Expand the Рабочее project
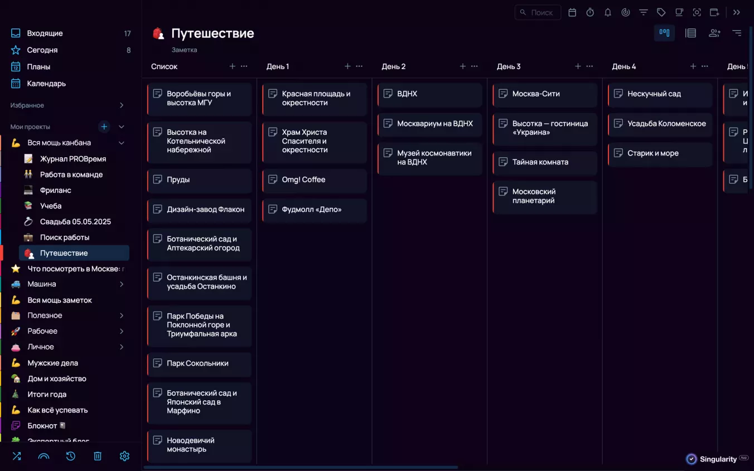The width and height of the screenshot is (754, 471). pos(122,331)
